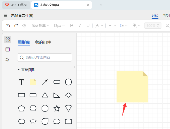This screenshot has width=170, height=129.
Task: Open the 微软雅黑 font family dropdown
Action: pos(40,26)
